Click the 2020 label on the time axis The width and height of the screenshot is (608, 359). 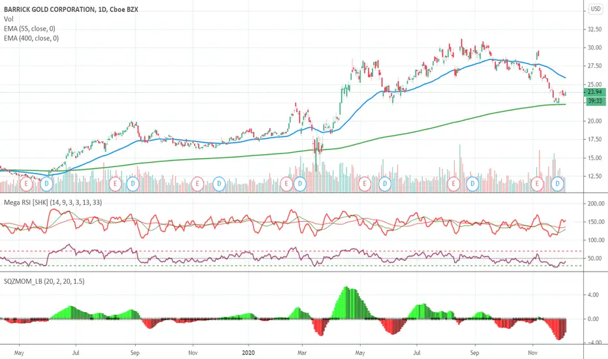248,352
